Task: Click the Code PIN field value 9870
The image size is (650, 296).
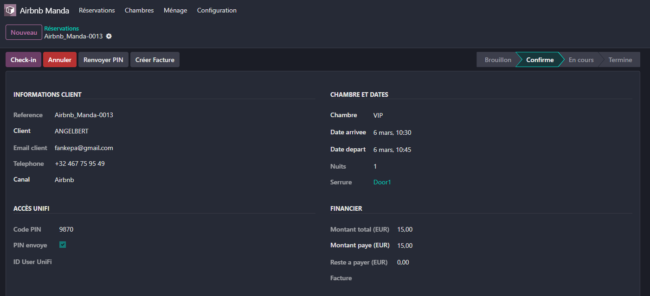Action: pyautogui.click(x=66, y=229)
